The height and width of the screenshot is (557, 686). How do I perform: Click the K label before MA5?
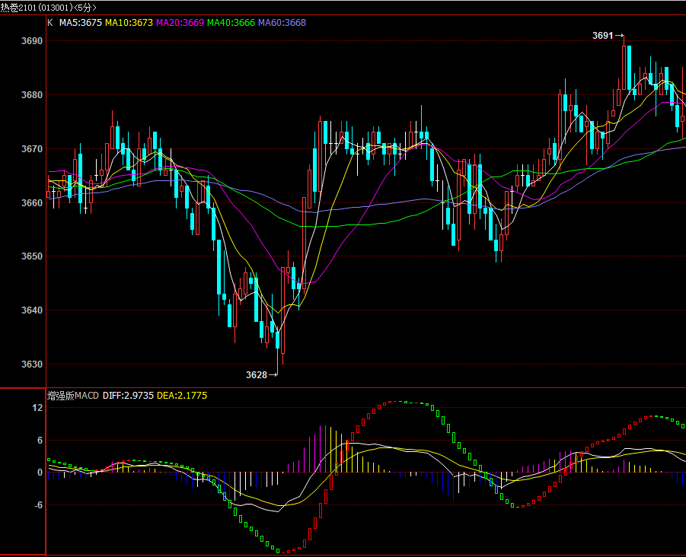50,23
